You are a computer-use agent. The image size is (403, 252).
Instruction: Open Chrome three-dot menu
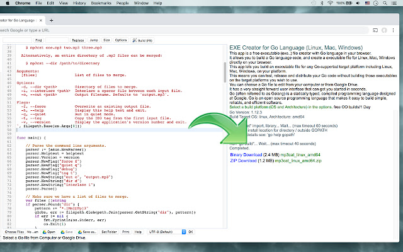[x=393, y=30]
